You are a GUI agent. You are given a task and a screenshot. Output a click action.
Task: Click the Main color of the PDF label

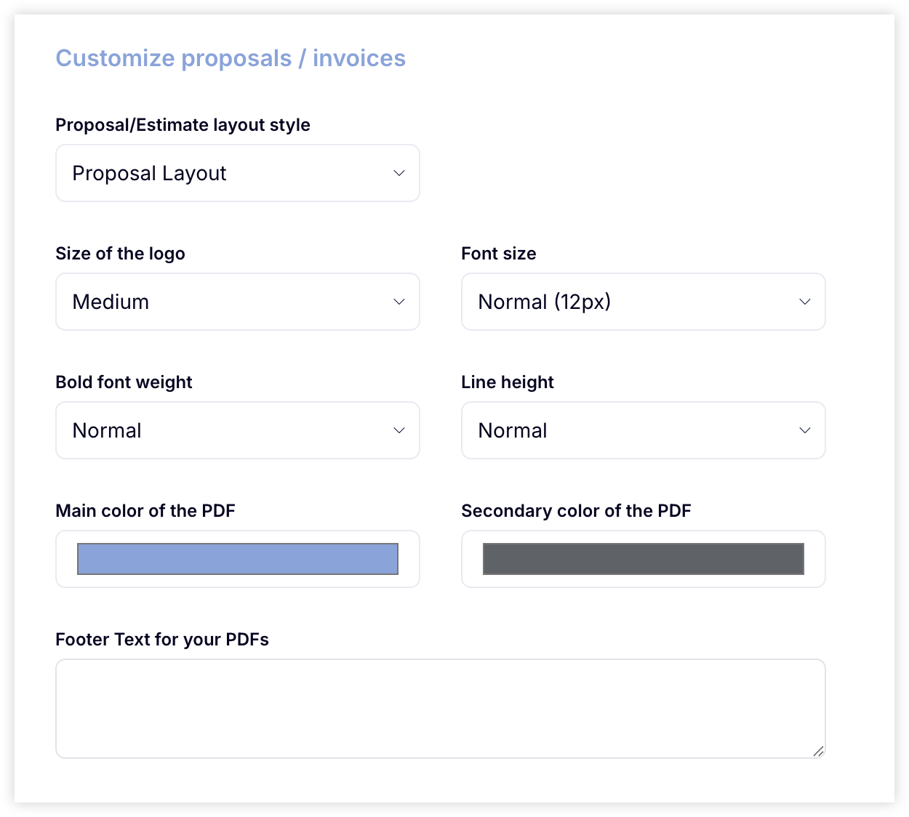pos(145,511)
